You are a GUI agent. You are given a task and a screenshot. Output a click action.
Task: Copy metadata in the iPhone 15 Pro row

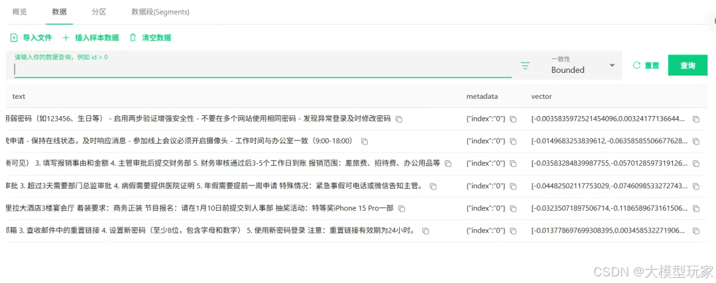pos(512,209)
